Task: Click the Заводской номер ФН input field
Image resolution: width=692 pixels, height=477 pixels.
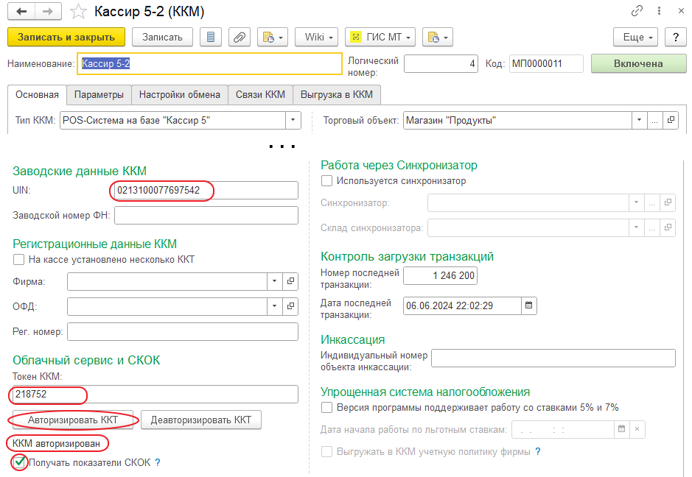Action: [x=206, y=215]
